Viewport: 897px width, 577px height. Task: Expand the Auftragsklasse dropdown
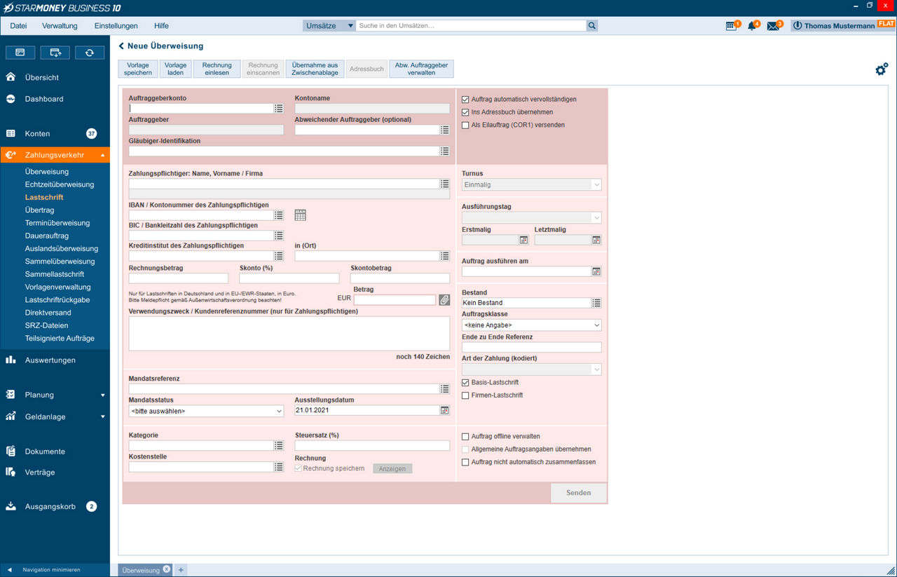point(531,325)
